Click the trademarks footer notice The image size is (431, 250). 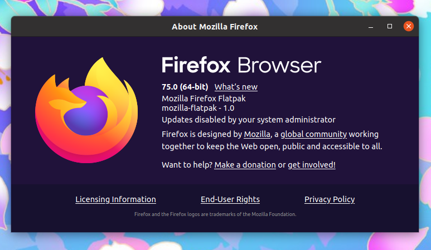[215, 214]
